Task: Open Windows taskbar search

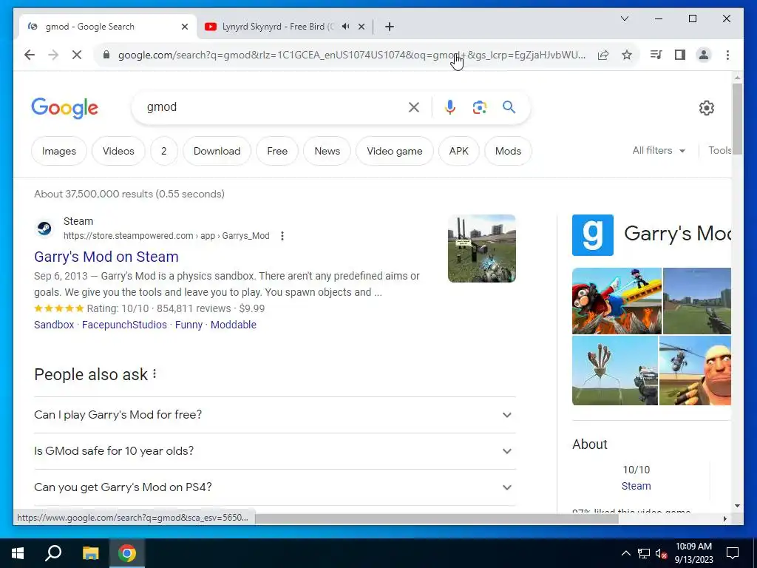Action: 53,553
